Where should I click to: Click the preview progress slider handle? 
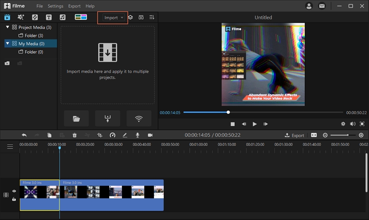(x=228, y=112)
